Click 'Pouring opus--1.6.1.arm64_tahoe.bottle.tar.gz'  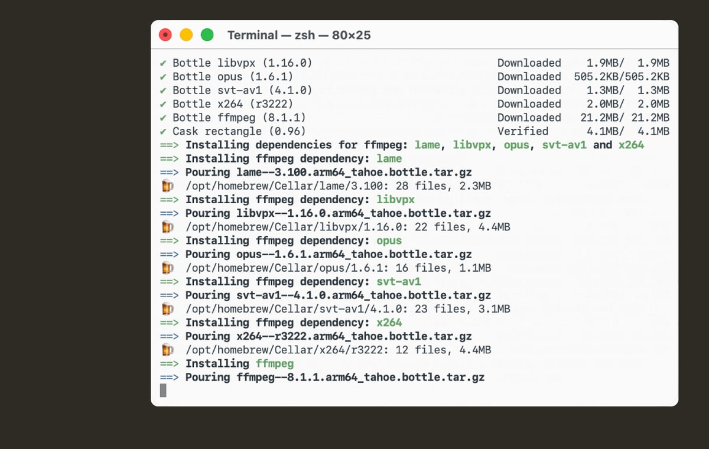(x=329, y=254)
